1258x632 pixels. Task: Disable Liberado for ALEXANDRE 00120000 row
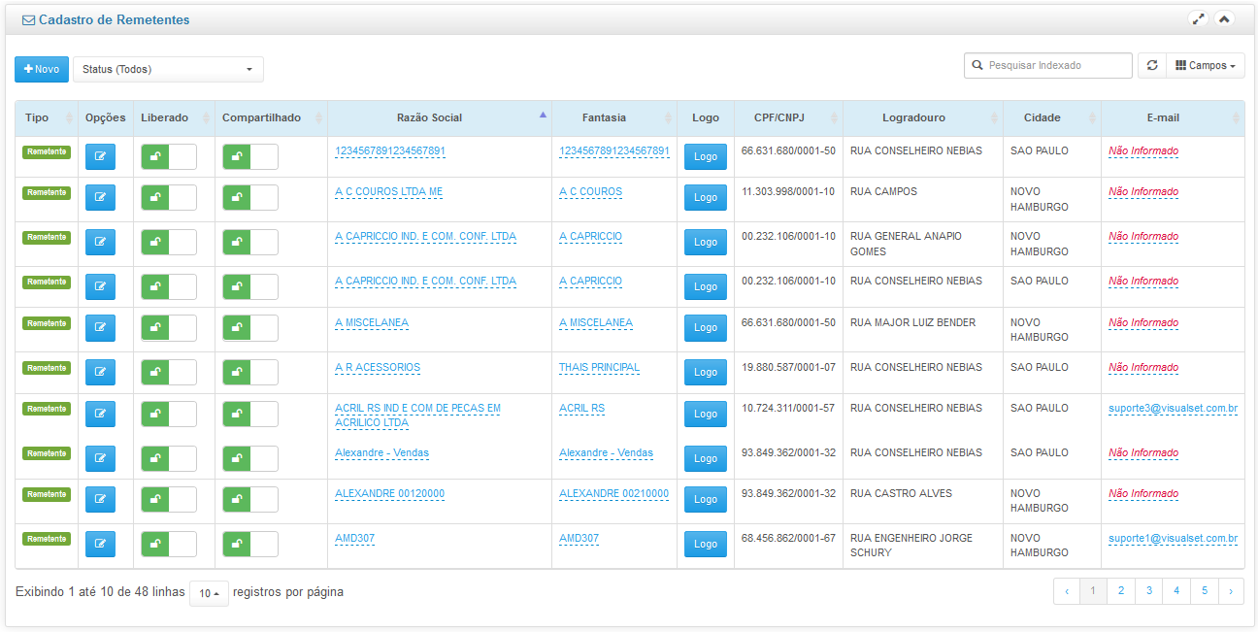click(168, 499)
